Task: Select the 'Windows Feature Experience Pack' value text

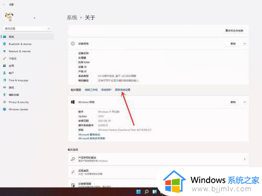Action: (125, 130)
